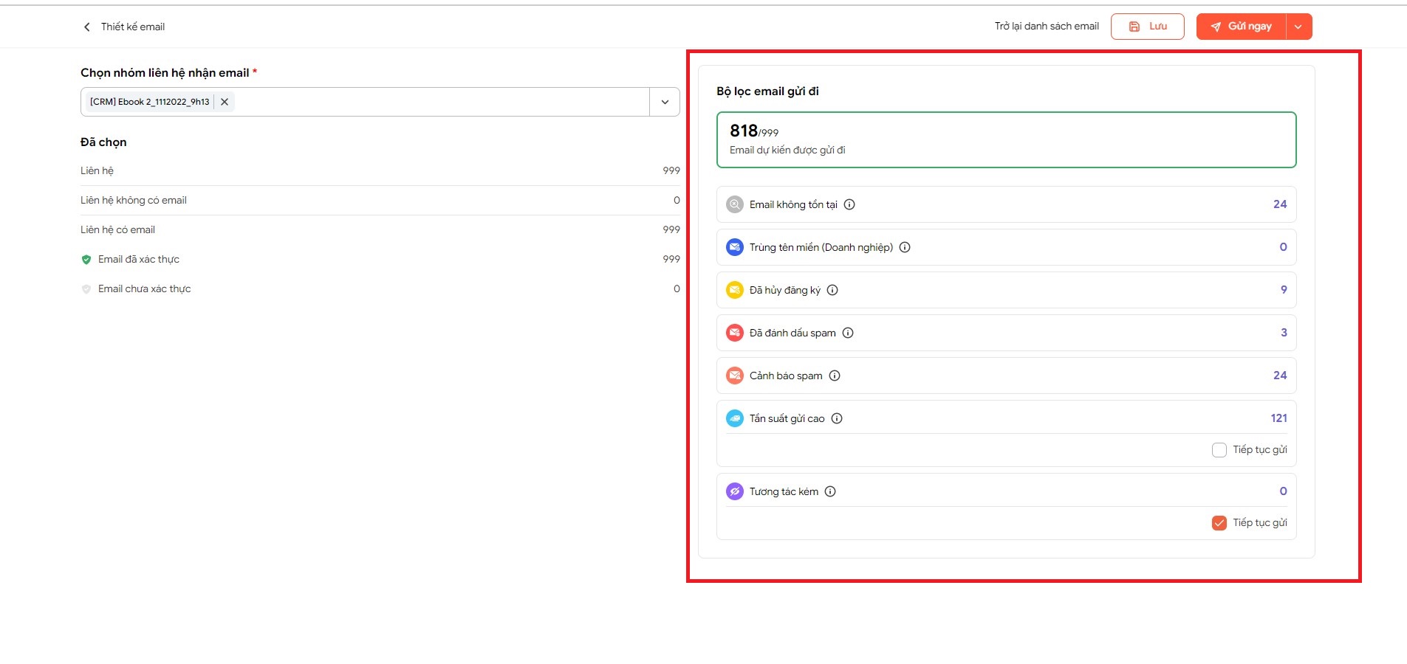This screenshot has width=1407, height=664.
Task: Send the email with Gửi ngay
Action: [x=1241, y=27]
